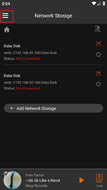Click Add Network Storage button
The width and height of the screenshot is (107, 190).
[53, 108]
